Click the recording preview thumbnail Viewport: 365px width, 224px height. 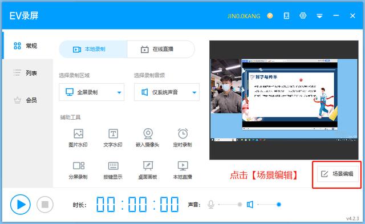284,100
